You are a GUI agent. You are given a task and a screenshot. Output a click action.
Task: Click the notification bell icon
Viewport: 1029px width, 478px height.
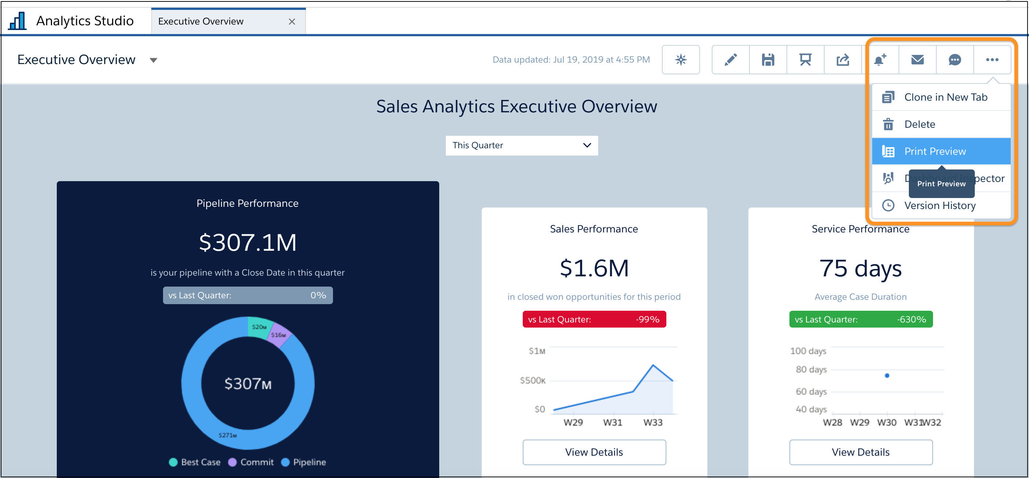pyautogui.click(x=880, y=60)
